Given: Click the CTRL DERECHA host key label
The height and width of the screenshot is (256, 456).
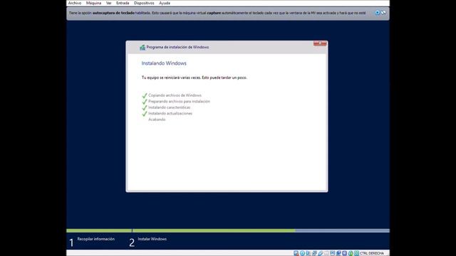Looking at the screenshot, I should tap(372, 253).
